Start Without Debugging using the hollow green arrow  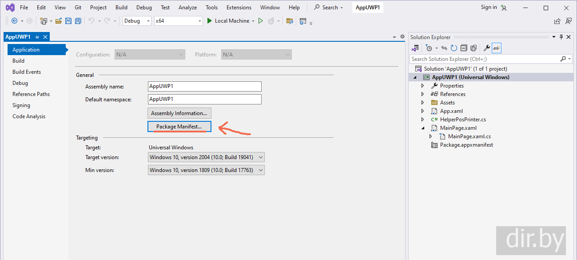(x=261, y=21)
